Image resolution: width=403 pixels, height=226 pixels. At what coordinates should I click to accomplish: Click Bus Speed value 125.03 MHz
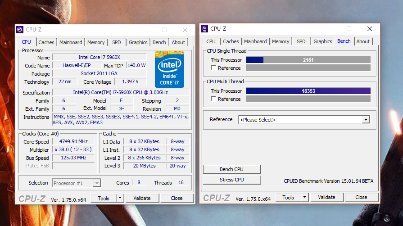pos(73,158)
